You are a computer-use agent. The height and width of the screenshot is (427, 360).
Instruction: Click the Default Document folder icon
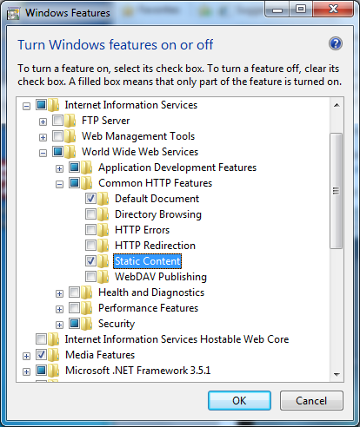[103, 199]
